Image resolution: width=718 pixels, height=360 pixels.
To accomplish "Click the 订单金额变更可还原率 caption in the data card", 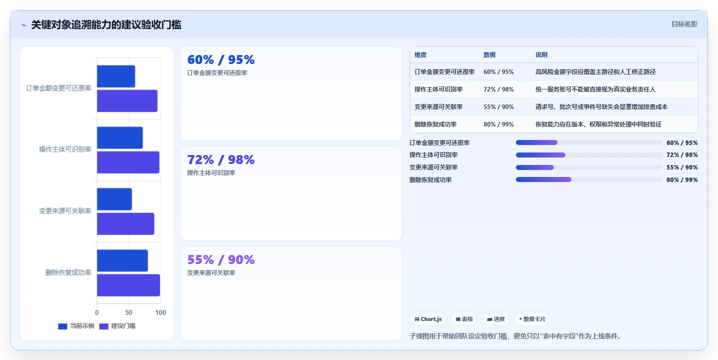I will coord(217,73).
